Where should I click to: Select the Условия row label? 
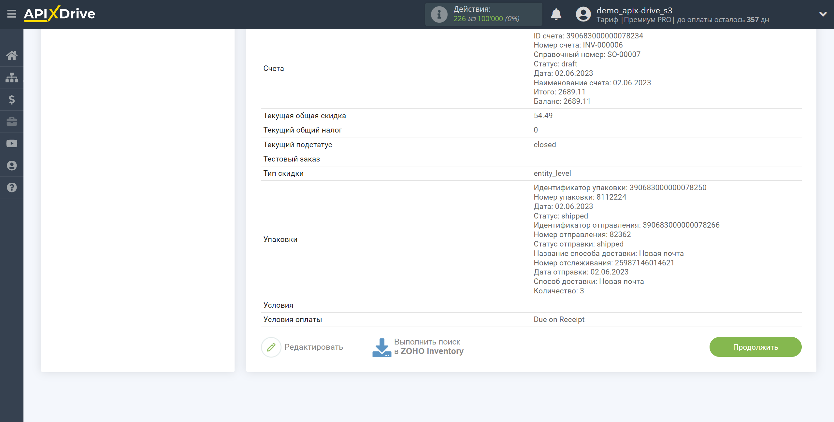click(278, 305)
